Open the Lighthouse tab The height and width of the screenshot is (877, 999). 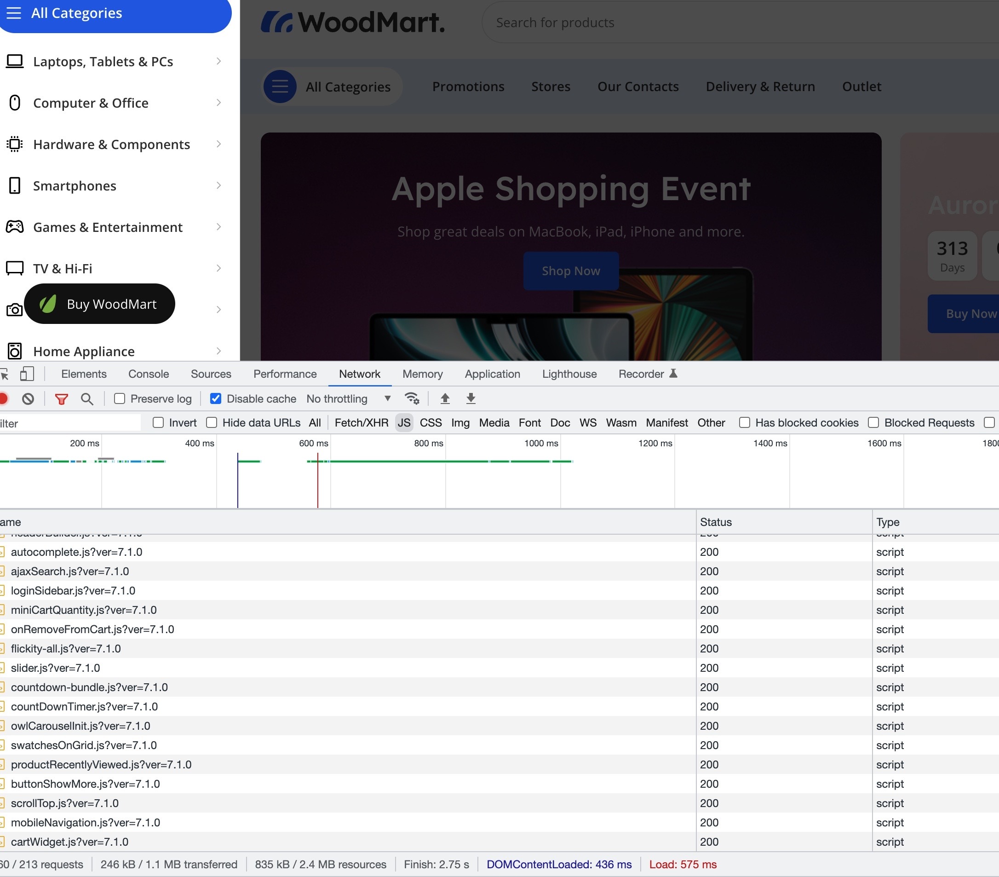pos(569,374)
